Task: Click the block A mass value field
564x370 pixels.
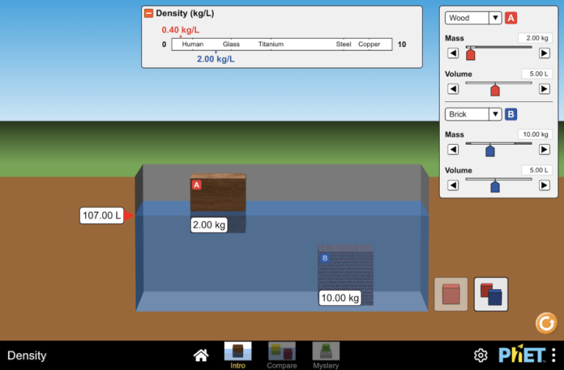Action: click(x=535, y=38)
